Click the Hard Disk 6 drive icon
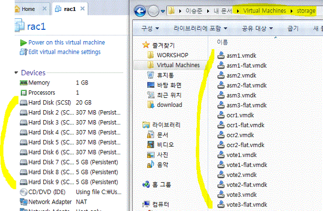The width and height of the screenshot is (323, 211). point(23,152)
